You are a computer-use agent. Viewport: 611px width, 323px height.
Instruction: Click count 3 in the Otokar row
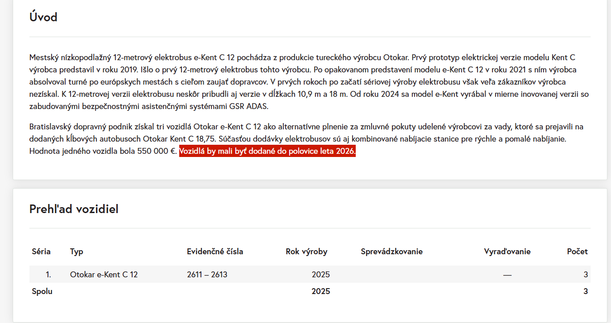pyautogui.click(x=585, y=274)
